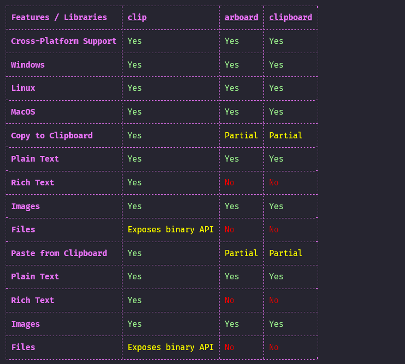Click clipboard's 'Partial' in Paste from Clipboard row
Viewport: 405px width, 364px height.
click(x=286, y=254)
